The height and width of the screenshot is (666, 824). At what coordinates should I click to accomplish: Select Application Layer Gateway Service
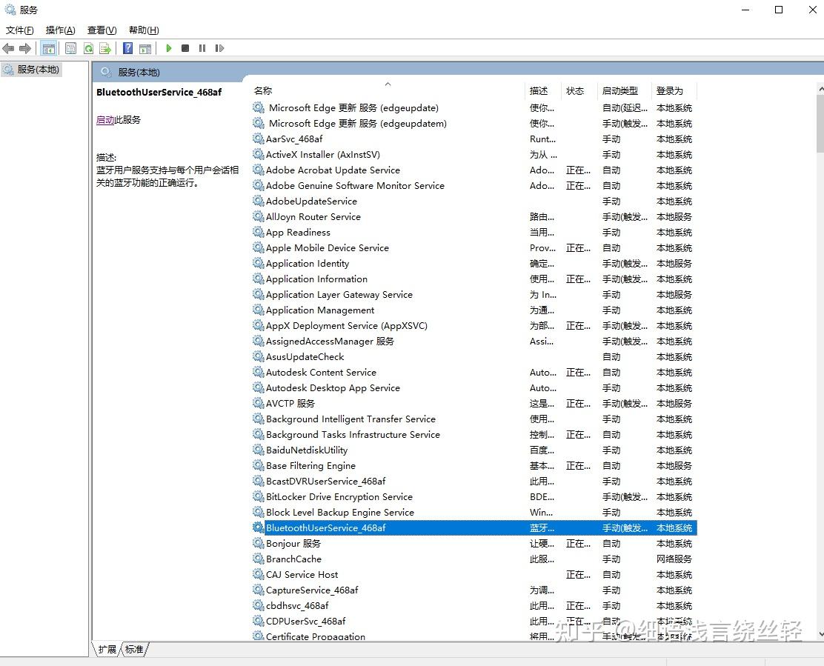(x=474, y=295)
